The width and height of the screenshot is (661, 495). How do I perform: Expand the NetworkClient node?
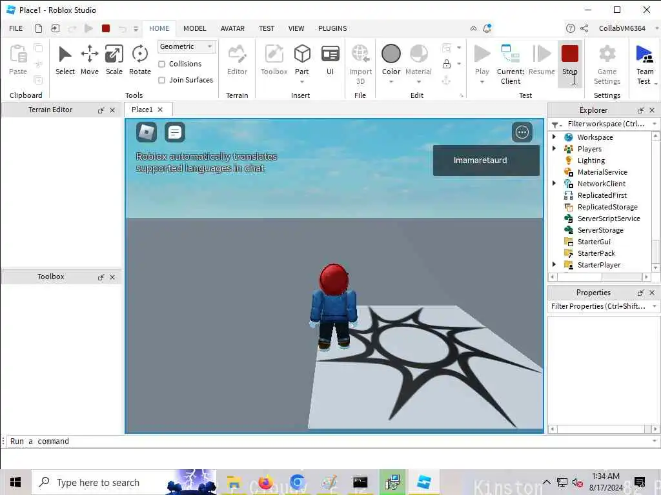[554, 183]
